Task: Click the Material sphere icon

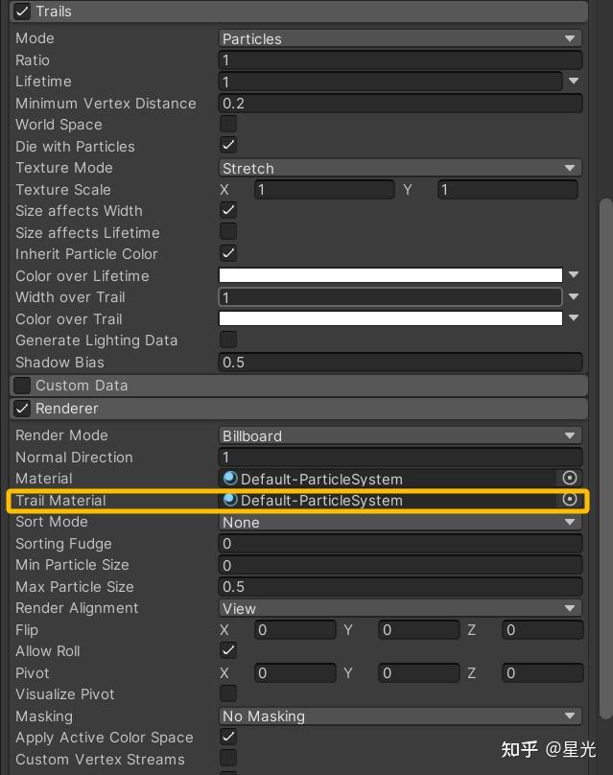Action: tap(230, 478)
